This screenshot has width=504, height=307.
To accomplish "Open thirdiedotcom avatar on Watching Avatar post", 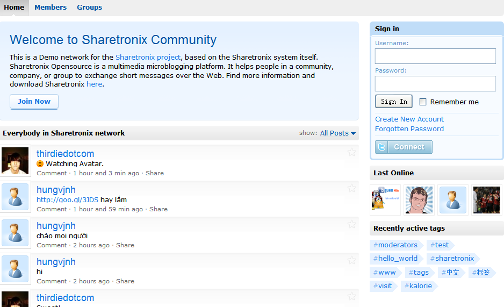I will [x=15, y=161].
